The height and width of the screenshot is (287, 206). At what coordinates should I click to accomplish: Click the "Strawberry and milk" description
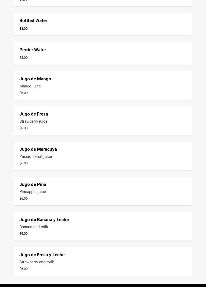[37, 262]
